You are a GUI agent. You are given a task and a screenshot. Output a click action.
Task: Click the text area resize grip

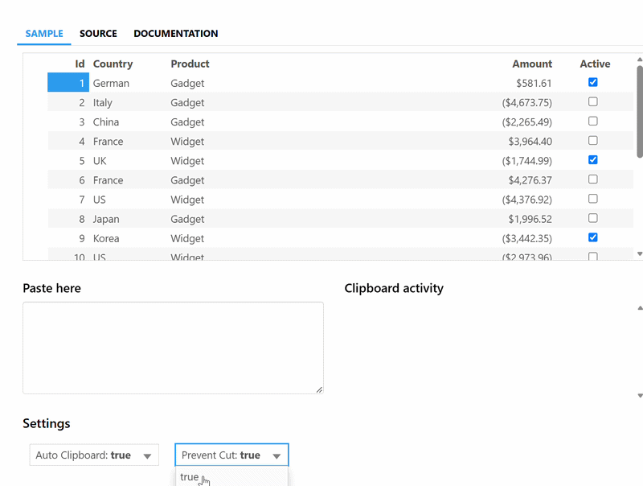(x=319, y=389)
